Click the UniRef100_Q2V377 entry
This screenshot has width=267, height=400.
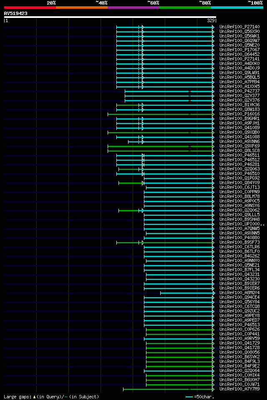[x=239, y=96]
